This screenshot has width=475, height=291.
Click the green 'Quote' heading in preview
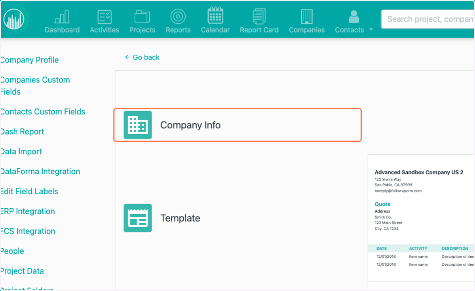click(382, 204)
